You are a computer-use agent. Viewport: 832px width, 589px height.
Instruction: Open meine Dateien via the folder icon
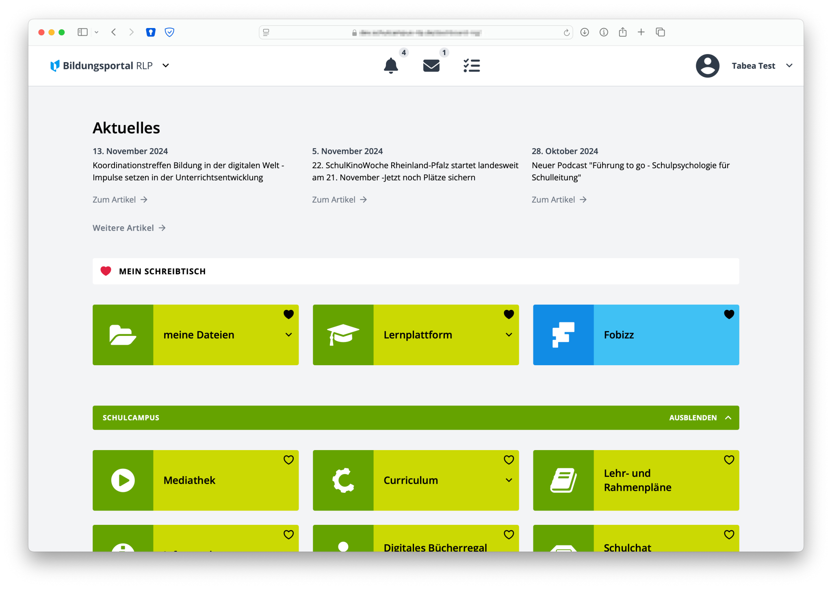click(122, 334)
